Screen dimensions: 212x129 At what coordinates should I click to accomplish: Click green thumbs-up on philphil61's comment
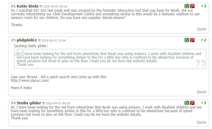pyautogui.click(x=187, y=40)
